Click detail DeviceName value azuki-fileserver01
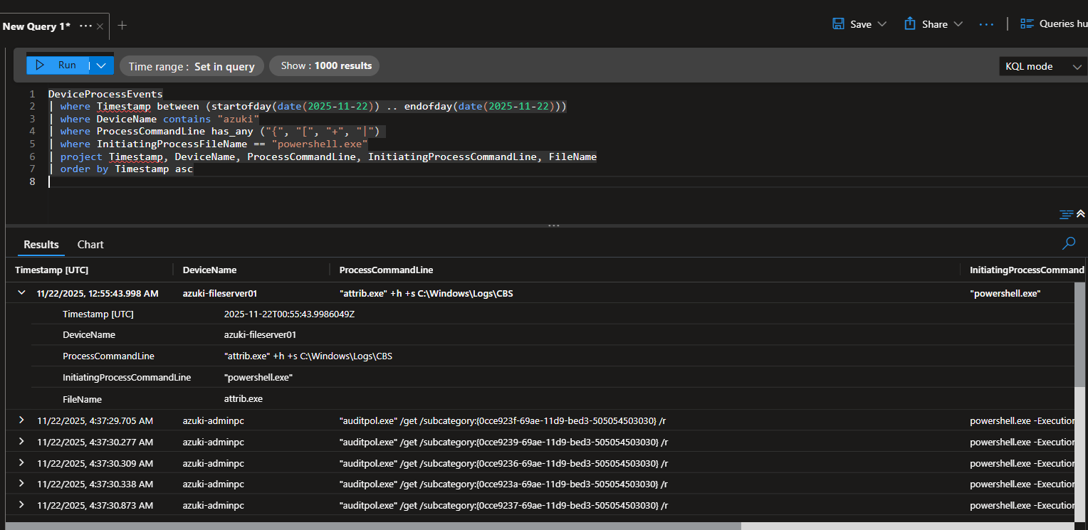The height and width of the screenshot is (530, 1088). [x=260, y=334]
